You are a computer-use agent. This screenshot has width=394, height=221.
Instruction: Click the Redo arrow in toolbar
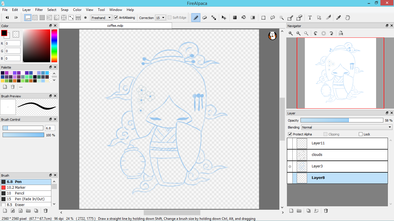click(16, 18)
